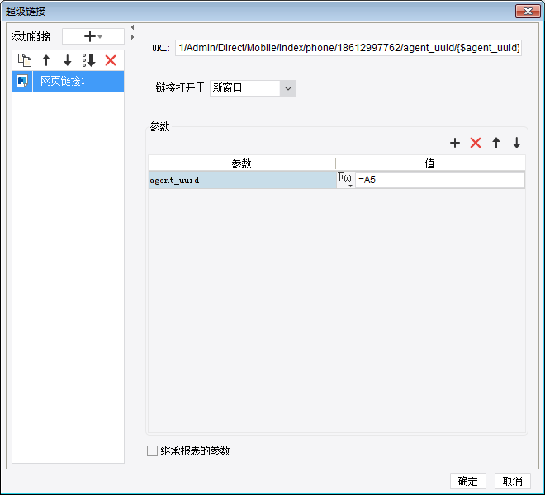Click the web link icon beside 网页链接1
Screen dimensions: 545x495
coord(22,82)
